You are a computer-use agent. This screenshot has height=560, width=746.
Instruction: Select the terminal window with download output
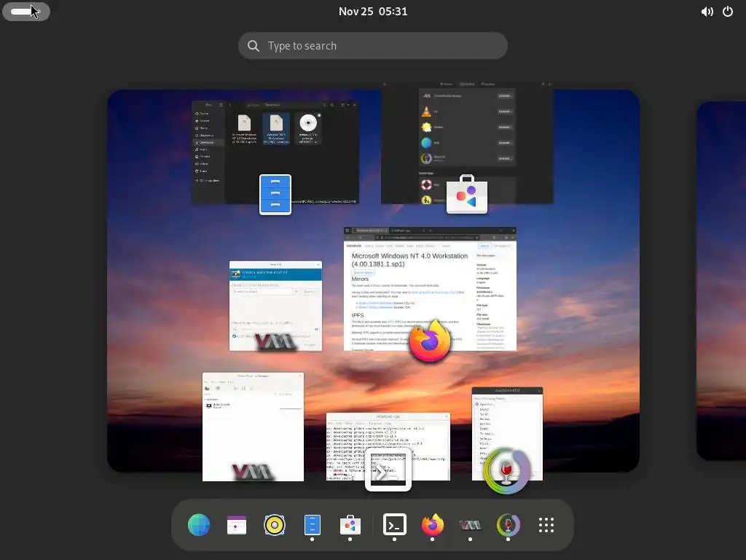click(388, 447)
